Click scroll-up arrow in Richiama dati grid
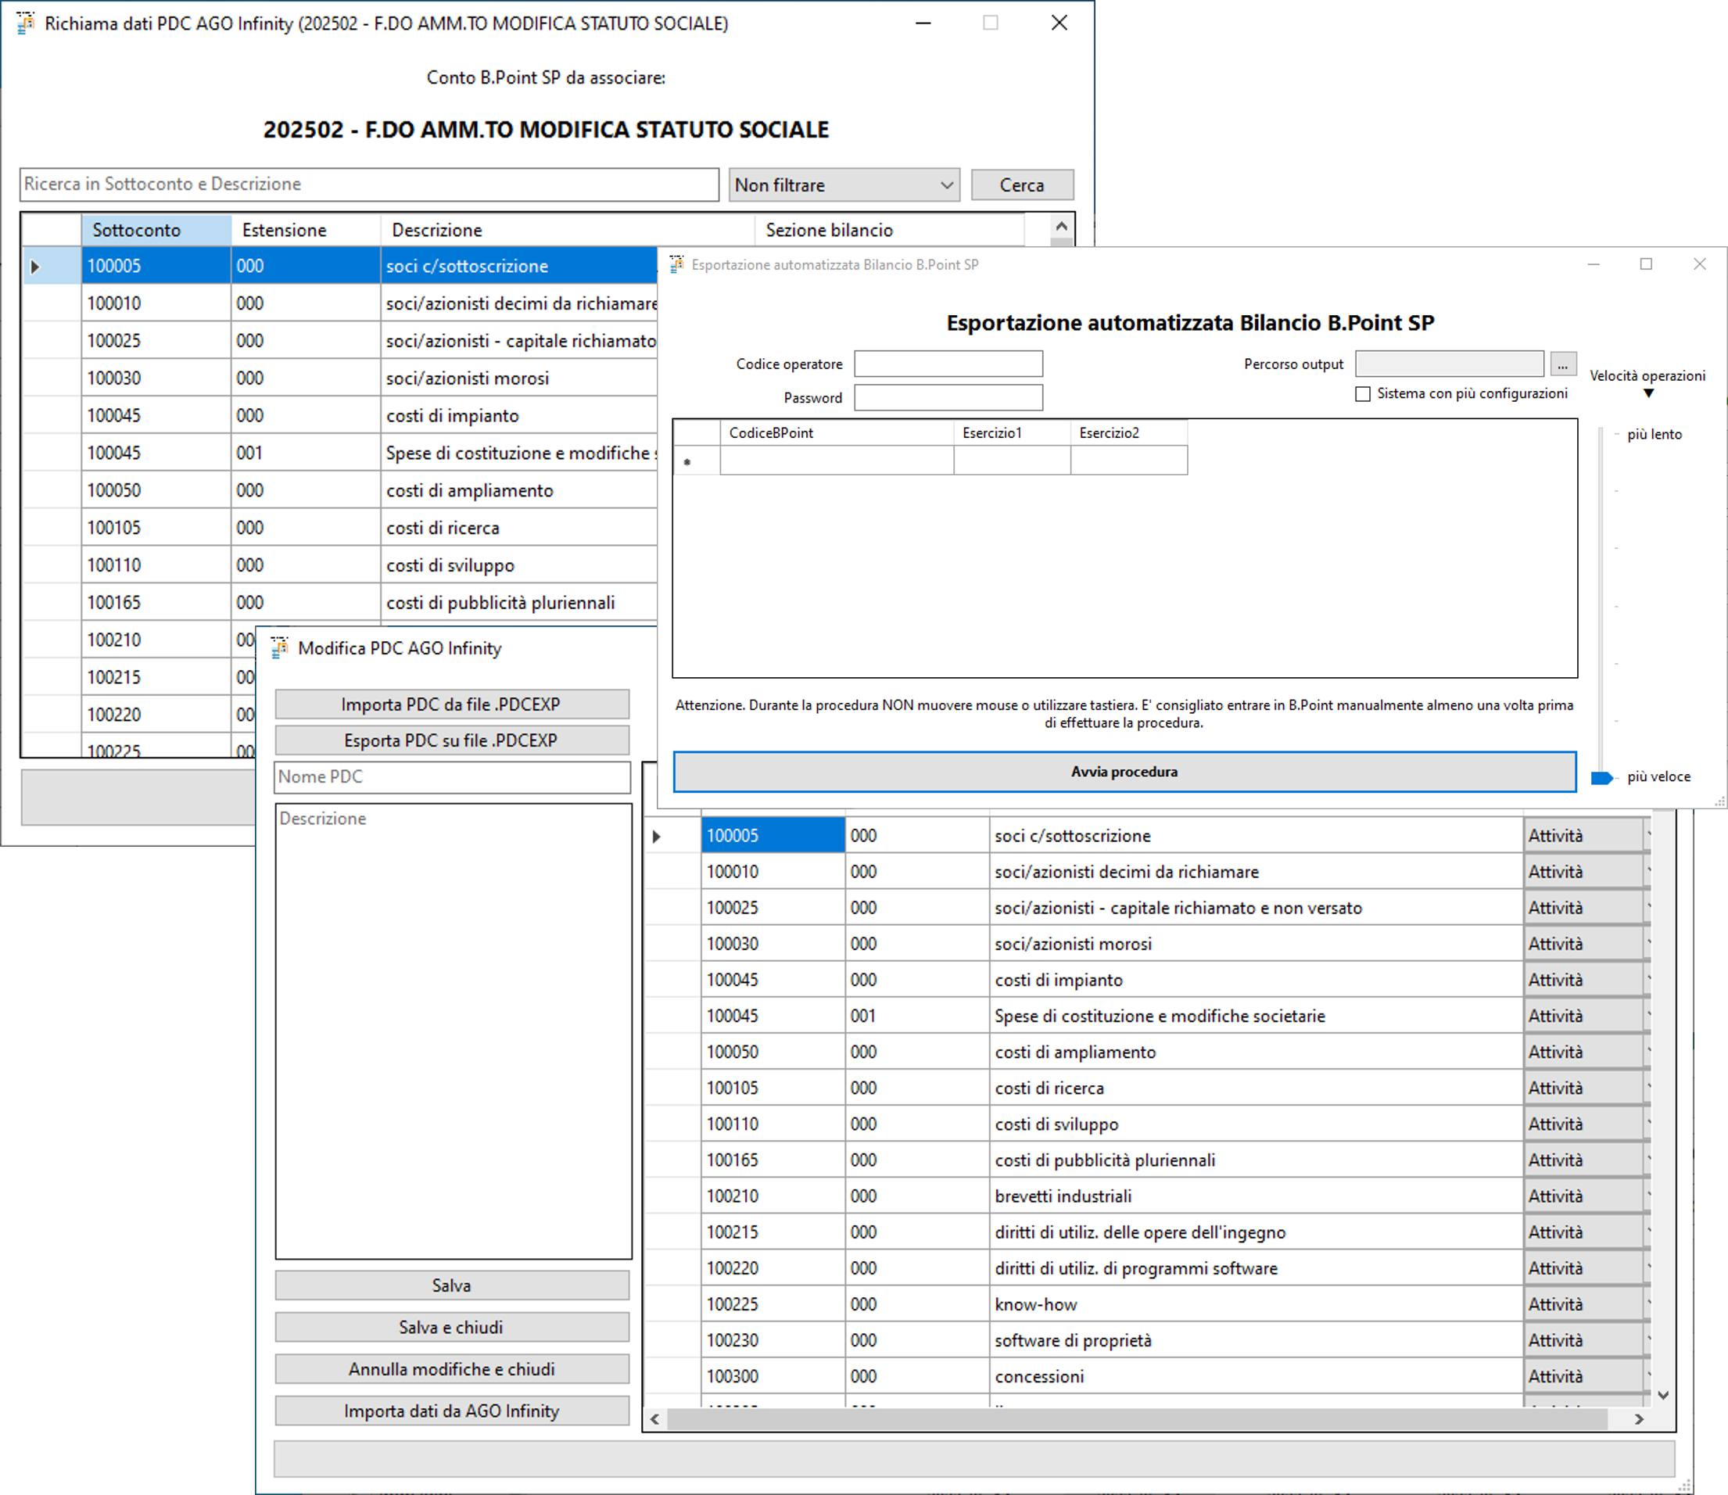This screenshot has width=1728, height=1495. 1061,226
